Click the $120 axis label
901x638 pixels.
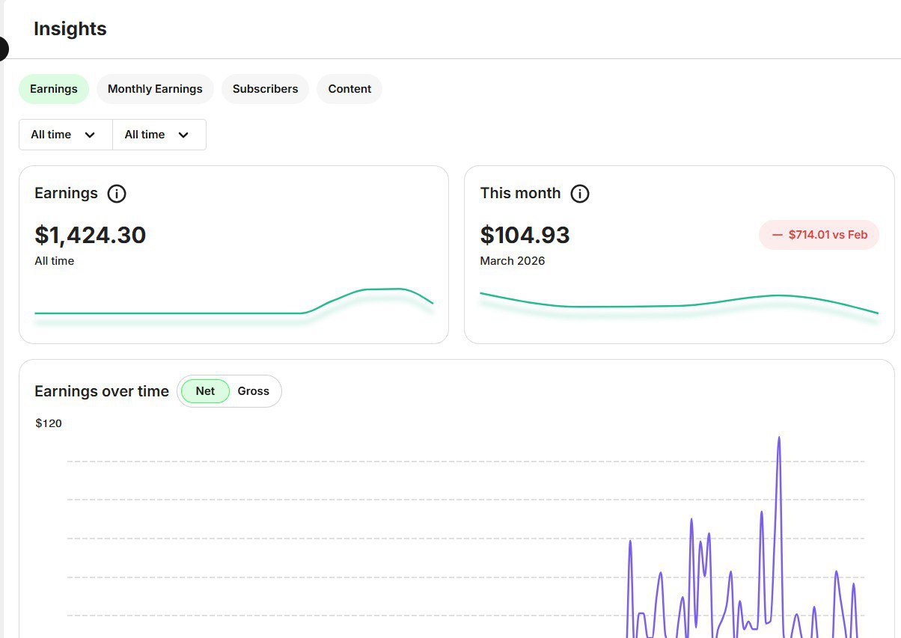point(49,423)
